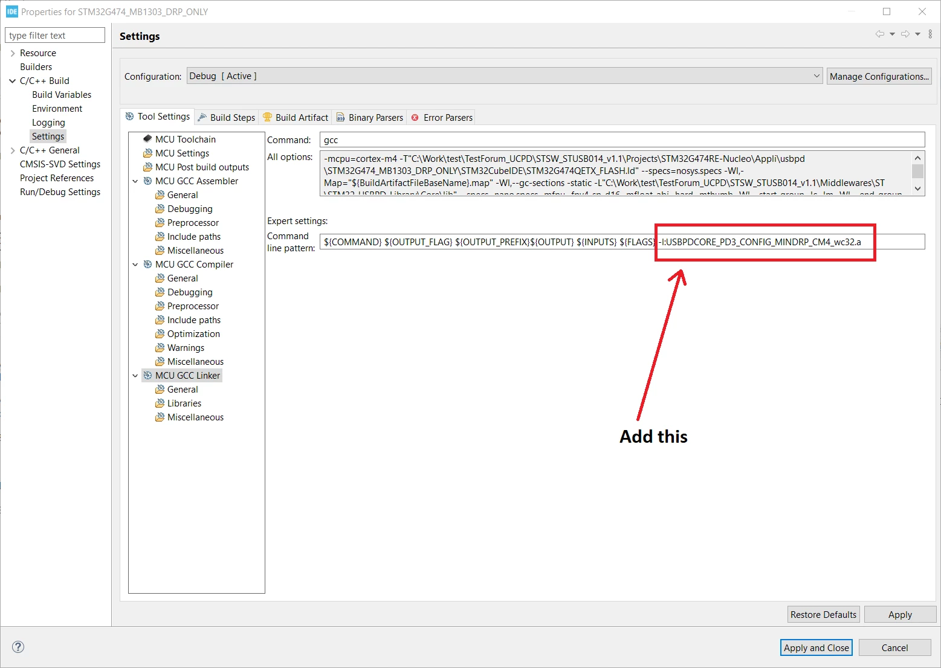Open the back history dropdown arrow

click(892, 34)
